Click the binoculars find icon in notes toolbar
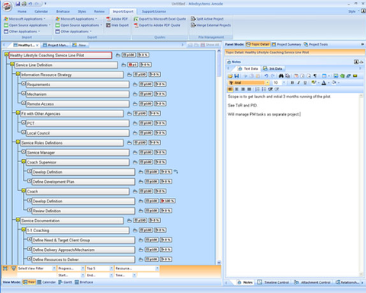The image size is (366, 293). (x=281, y=75)
